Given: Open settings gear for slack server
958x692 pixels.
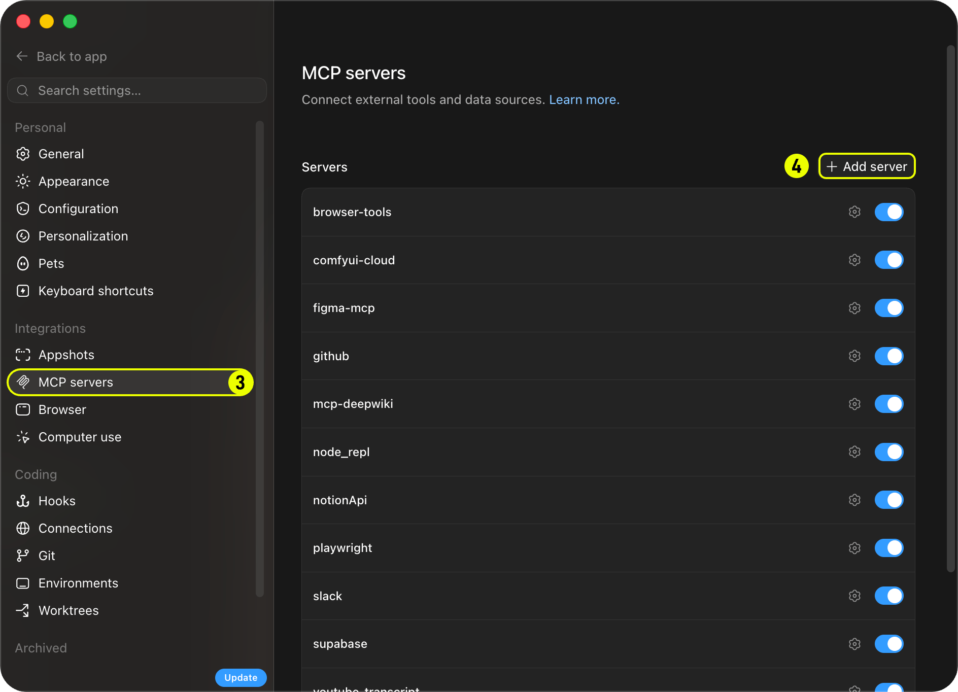Looking at the screenshot, I should click(x=854, y=596).
